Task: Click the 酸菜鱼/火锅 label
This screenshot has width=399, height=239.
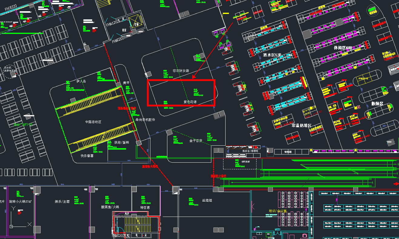Action: (110, 207)
